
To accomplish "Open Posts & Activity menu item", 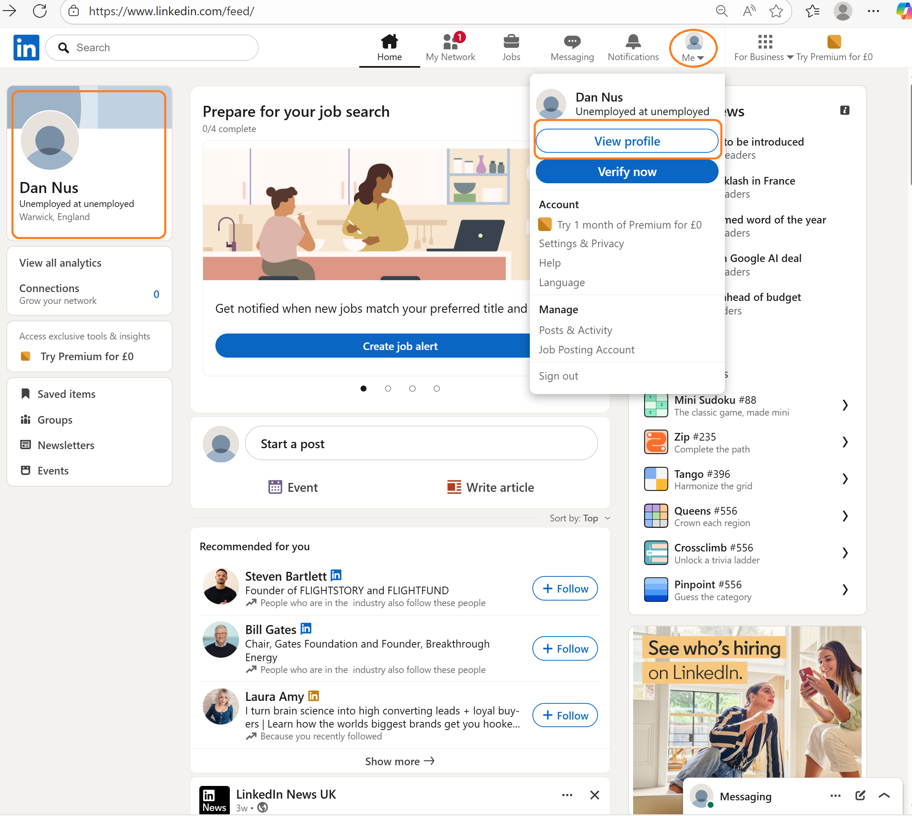I will coord(575,330).
